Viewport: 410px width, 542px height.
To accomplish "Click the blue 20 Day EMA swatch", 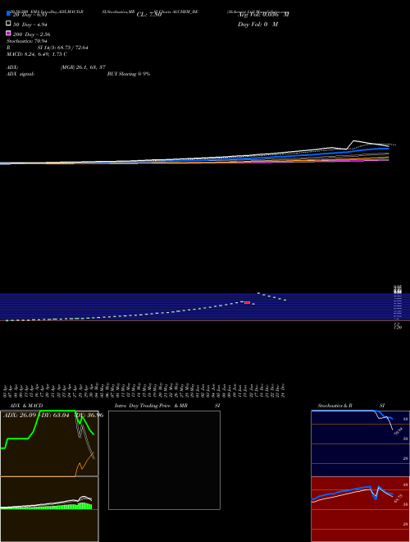I will (8, 14).
